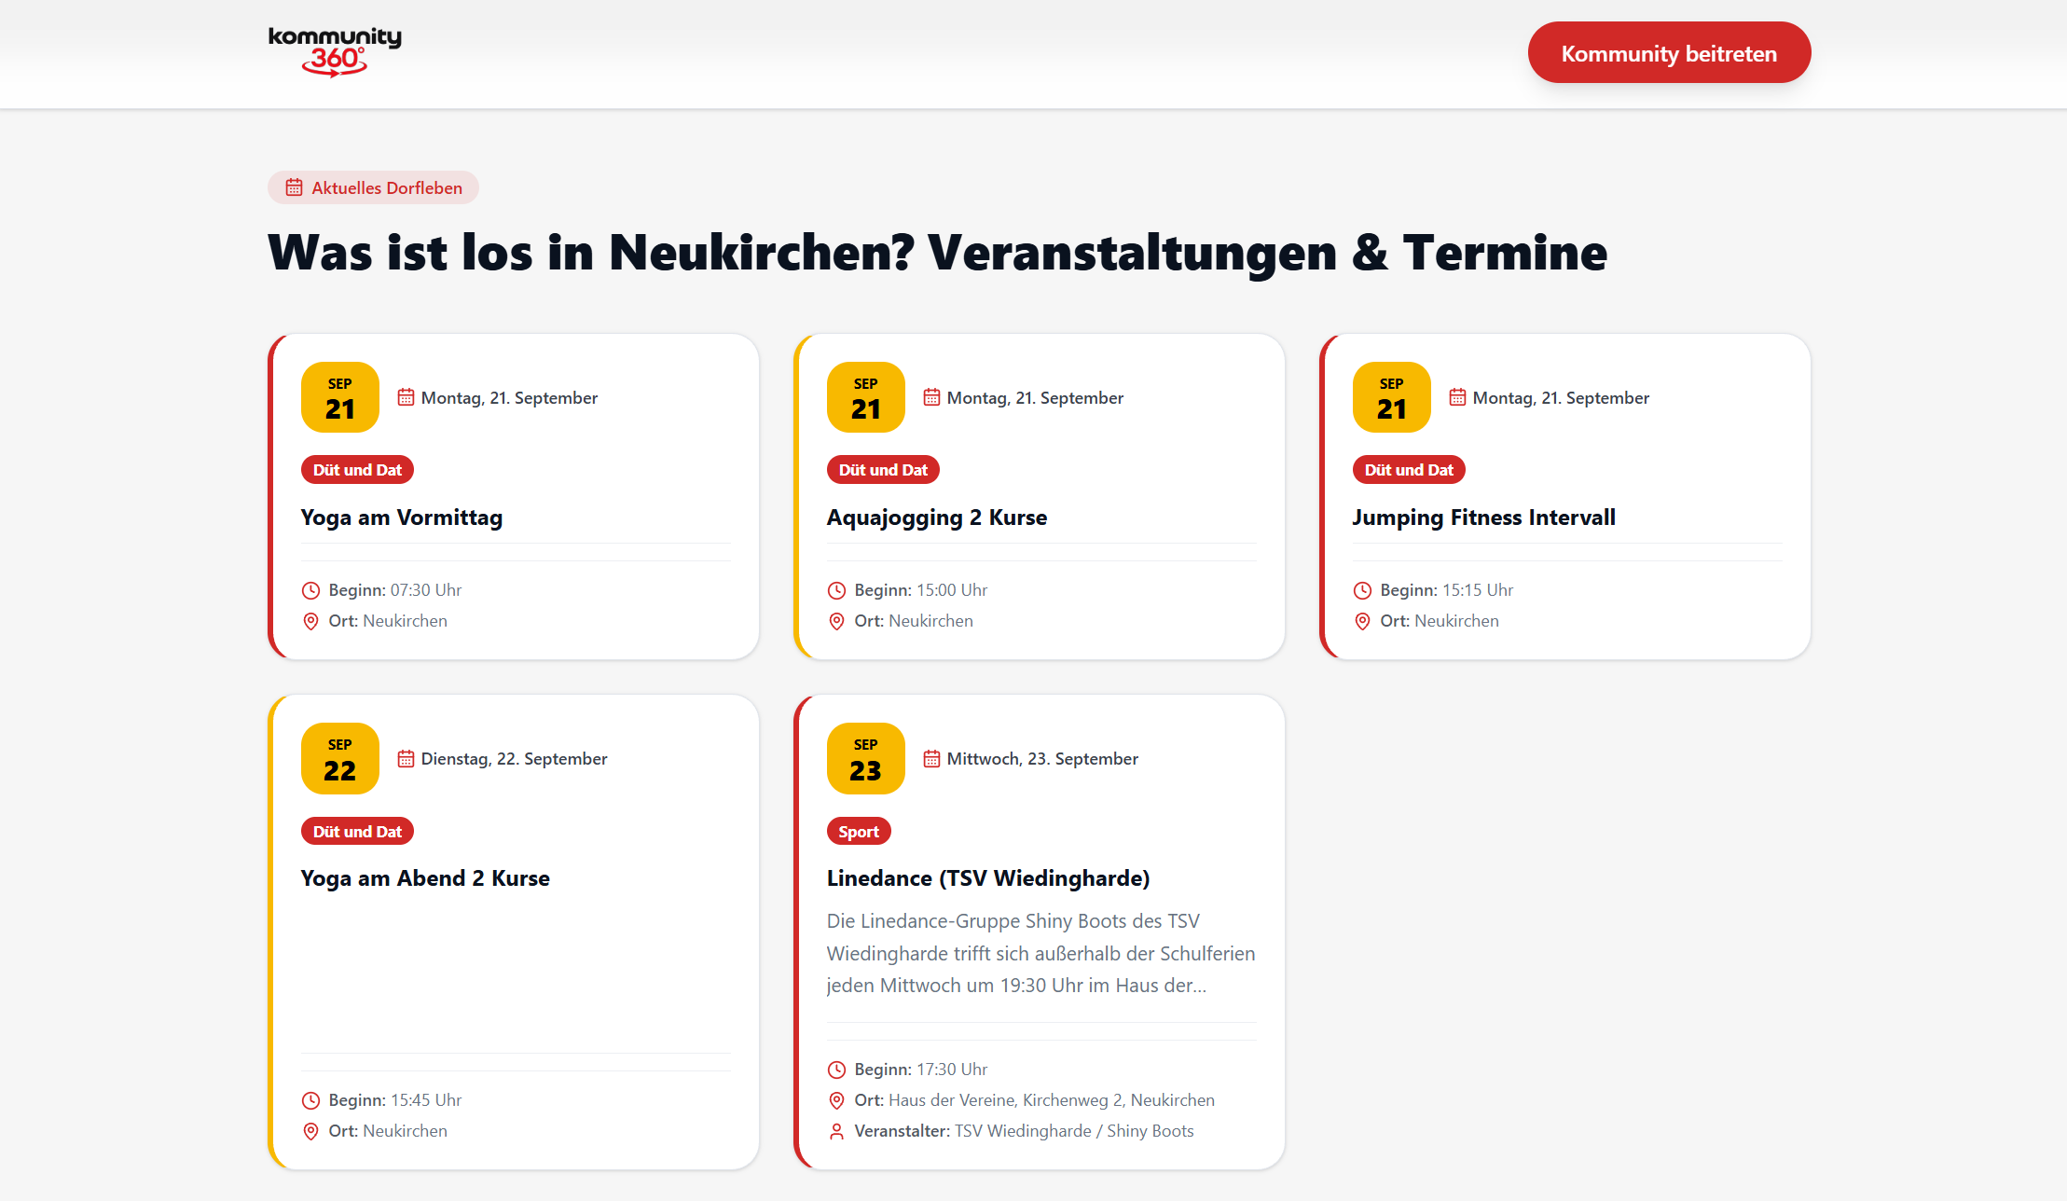Viewport: 2067px width, 1201px height.
Task: Click the Kommunity beitreten button
Action: 1669,52
